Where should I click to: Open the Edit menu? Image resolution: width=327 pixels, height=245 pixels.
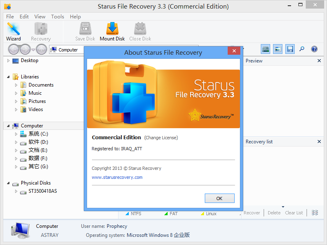click(x=24, y=17)
